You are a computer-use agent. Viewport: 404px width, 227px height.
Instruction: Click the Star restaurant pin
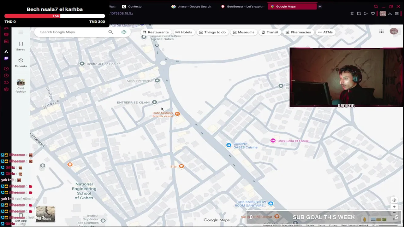181,166
